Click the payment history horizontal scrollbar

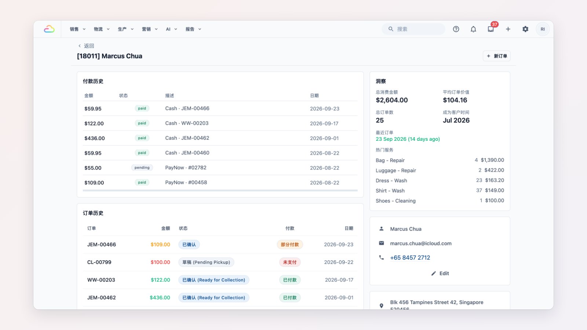tap(220, 190)
